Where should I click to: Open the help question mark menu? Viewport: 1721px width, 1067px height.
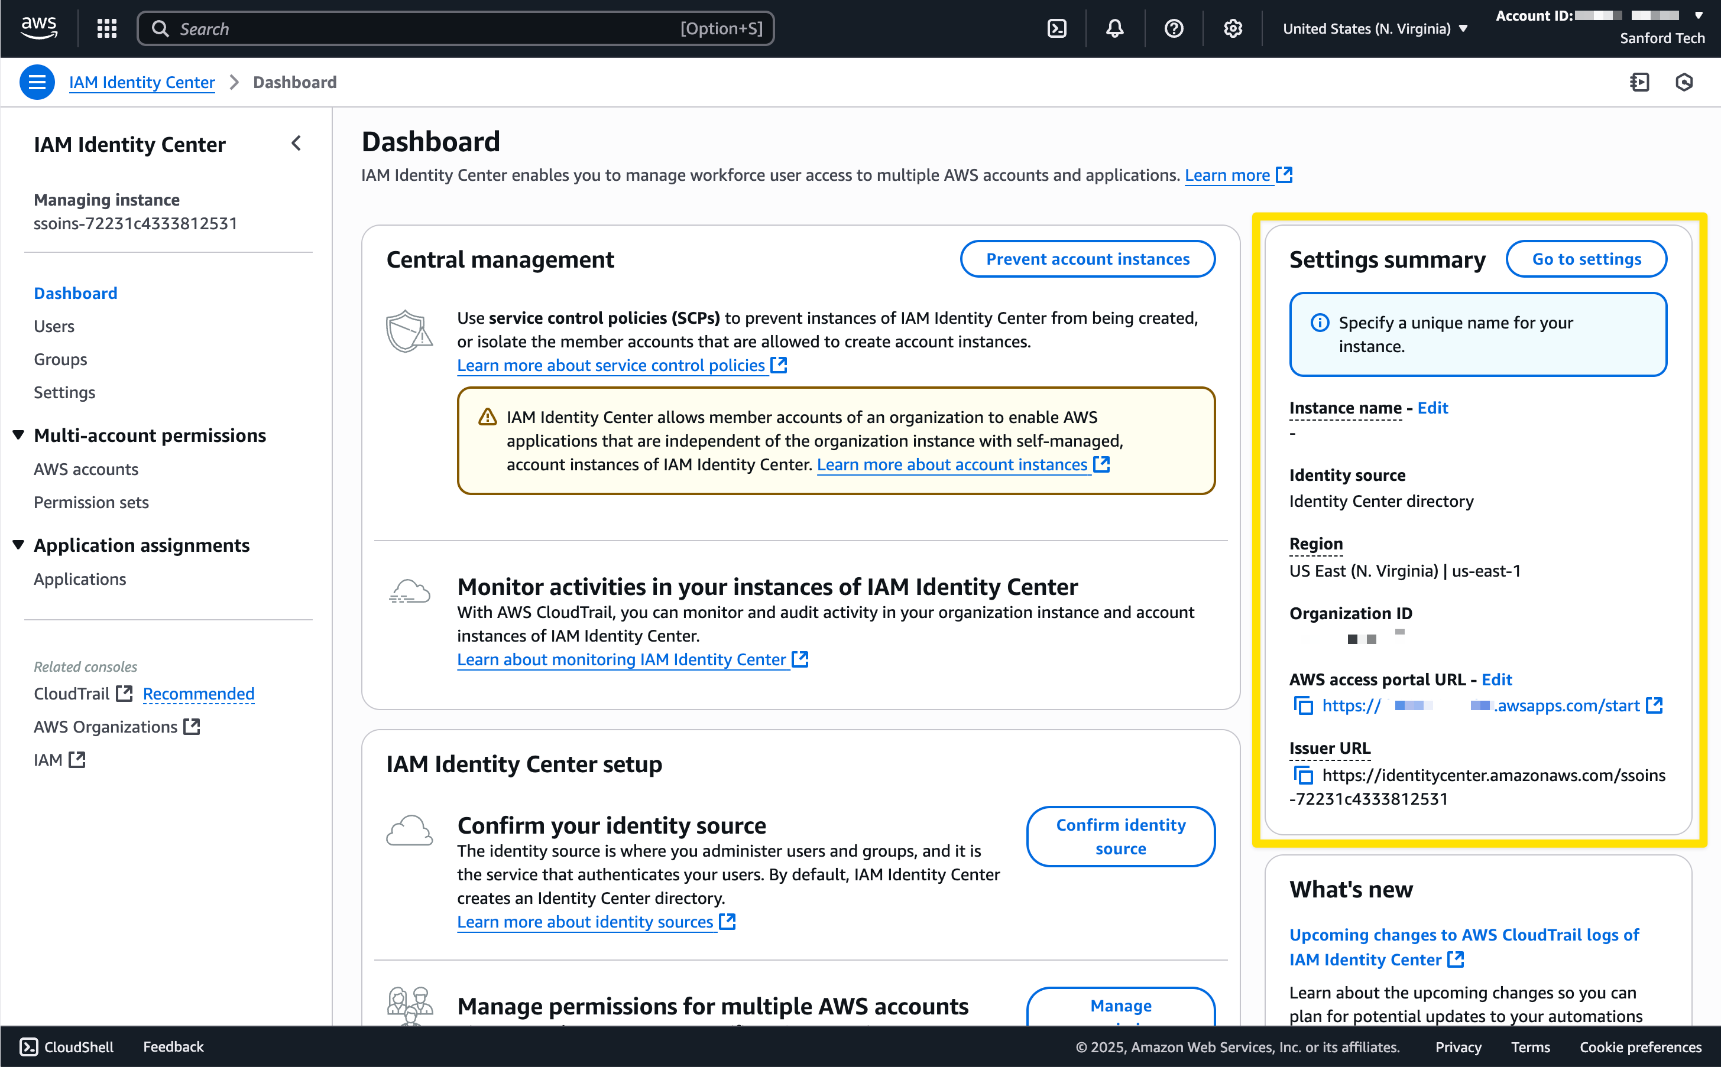tap(1174, 28)
